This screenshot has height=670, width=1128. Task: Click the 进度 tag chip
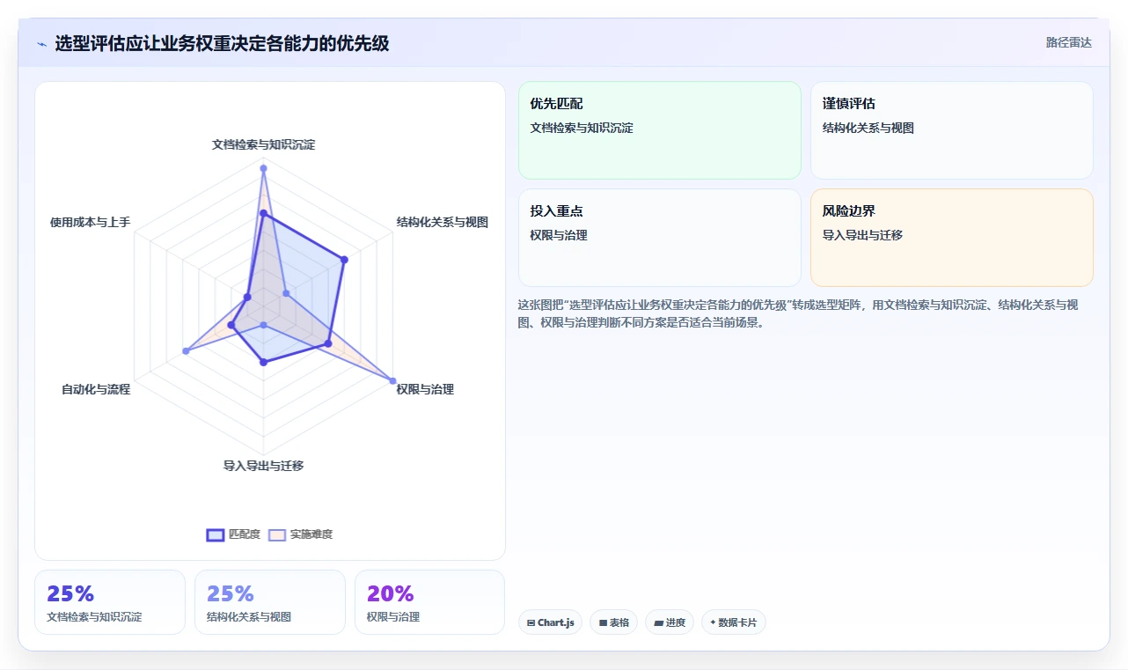click(x=670, y=622)
